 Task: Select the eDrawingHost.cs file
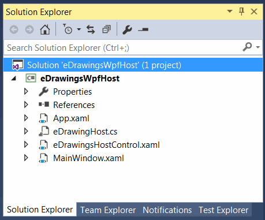[x=85, y=132]
